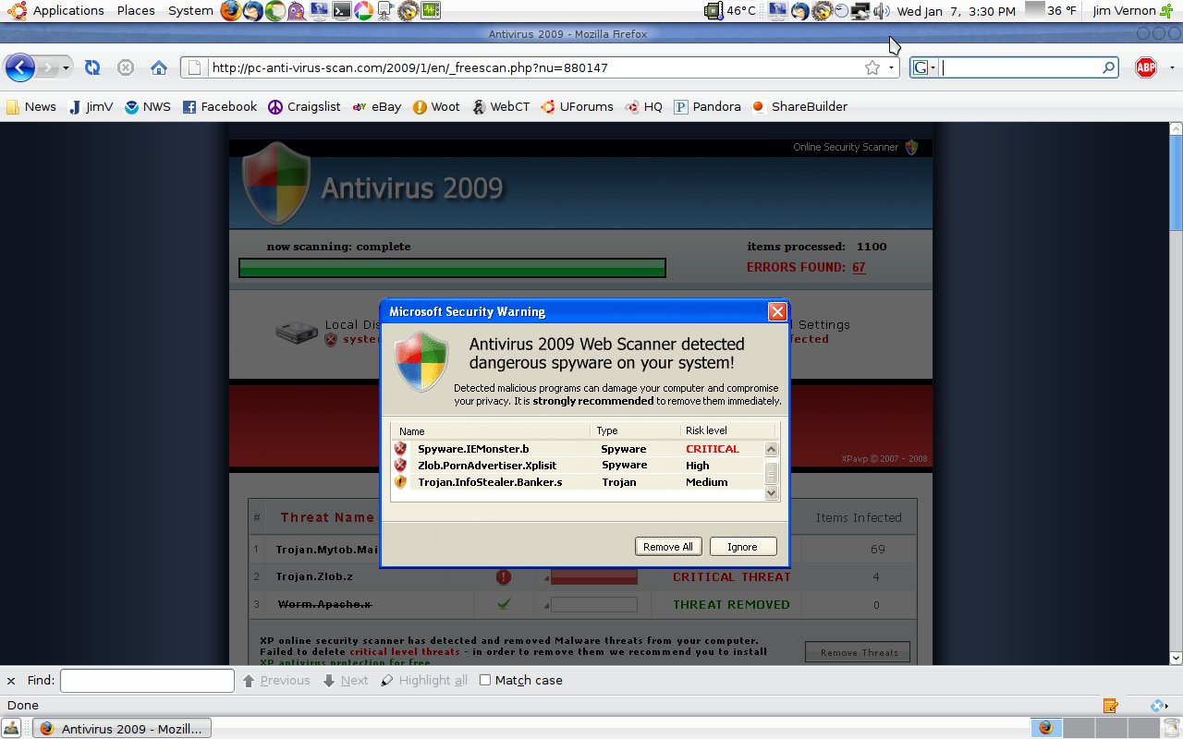Open the Craigslist bookmark

pos(304,106)
